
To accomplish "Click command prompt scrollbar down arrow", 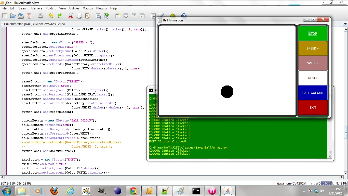I will [329, 156].
